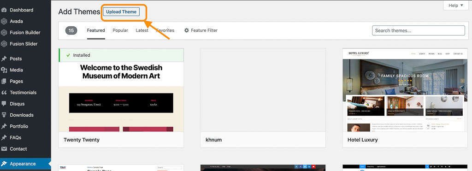This screenshot has height=171, width=472.
Task: Click the Search themes input field
Action: click(x=419, y=30)
